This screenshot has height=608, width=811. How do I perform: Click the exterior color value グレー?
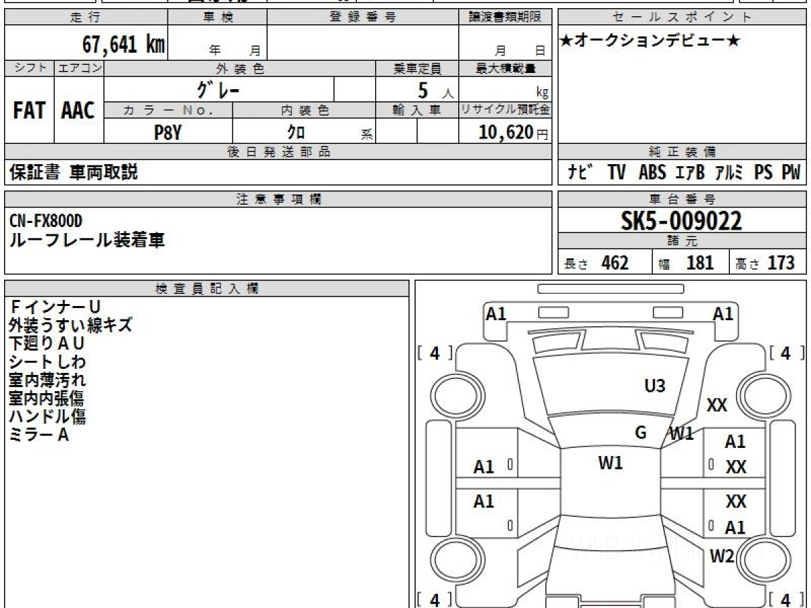[218, 89]
